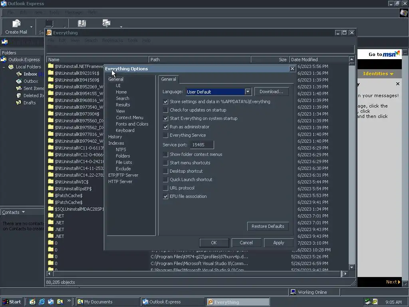Image resolution: width=409 pixels, height=307 pixels.
Task: Click Apply in Everything Options
Action: click(278, 243)
